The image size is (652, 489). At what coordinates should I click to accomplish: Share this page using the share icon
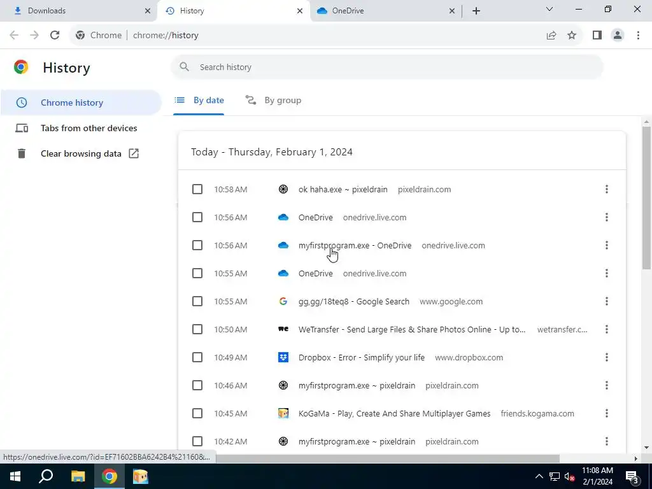coord(551,36)
